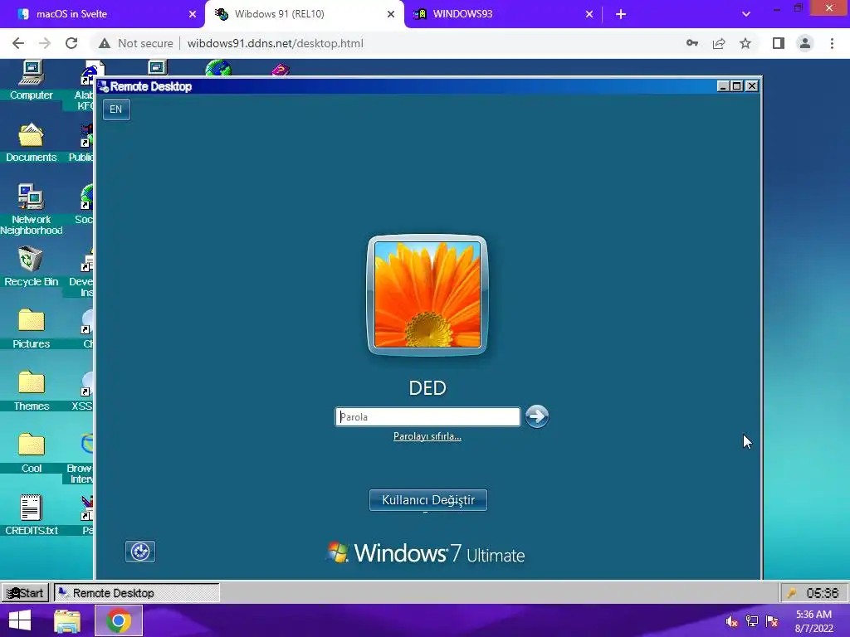The image size is (850, 637).
Task: Click the address bar URL
Action: [x=276, y=43]
